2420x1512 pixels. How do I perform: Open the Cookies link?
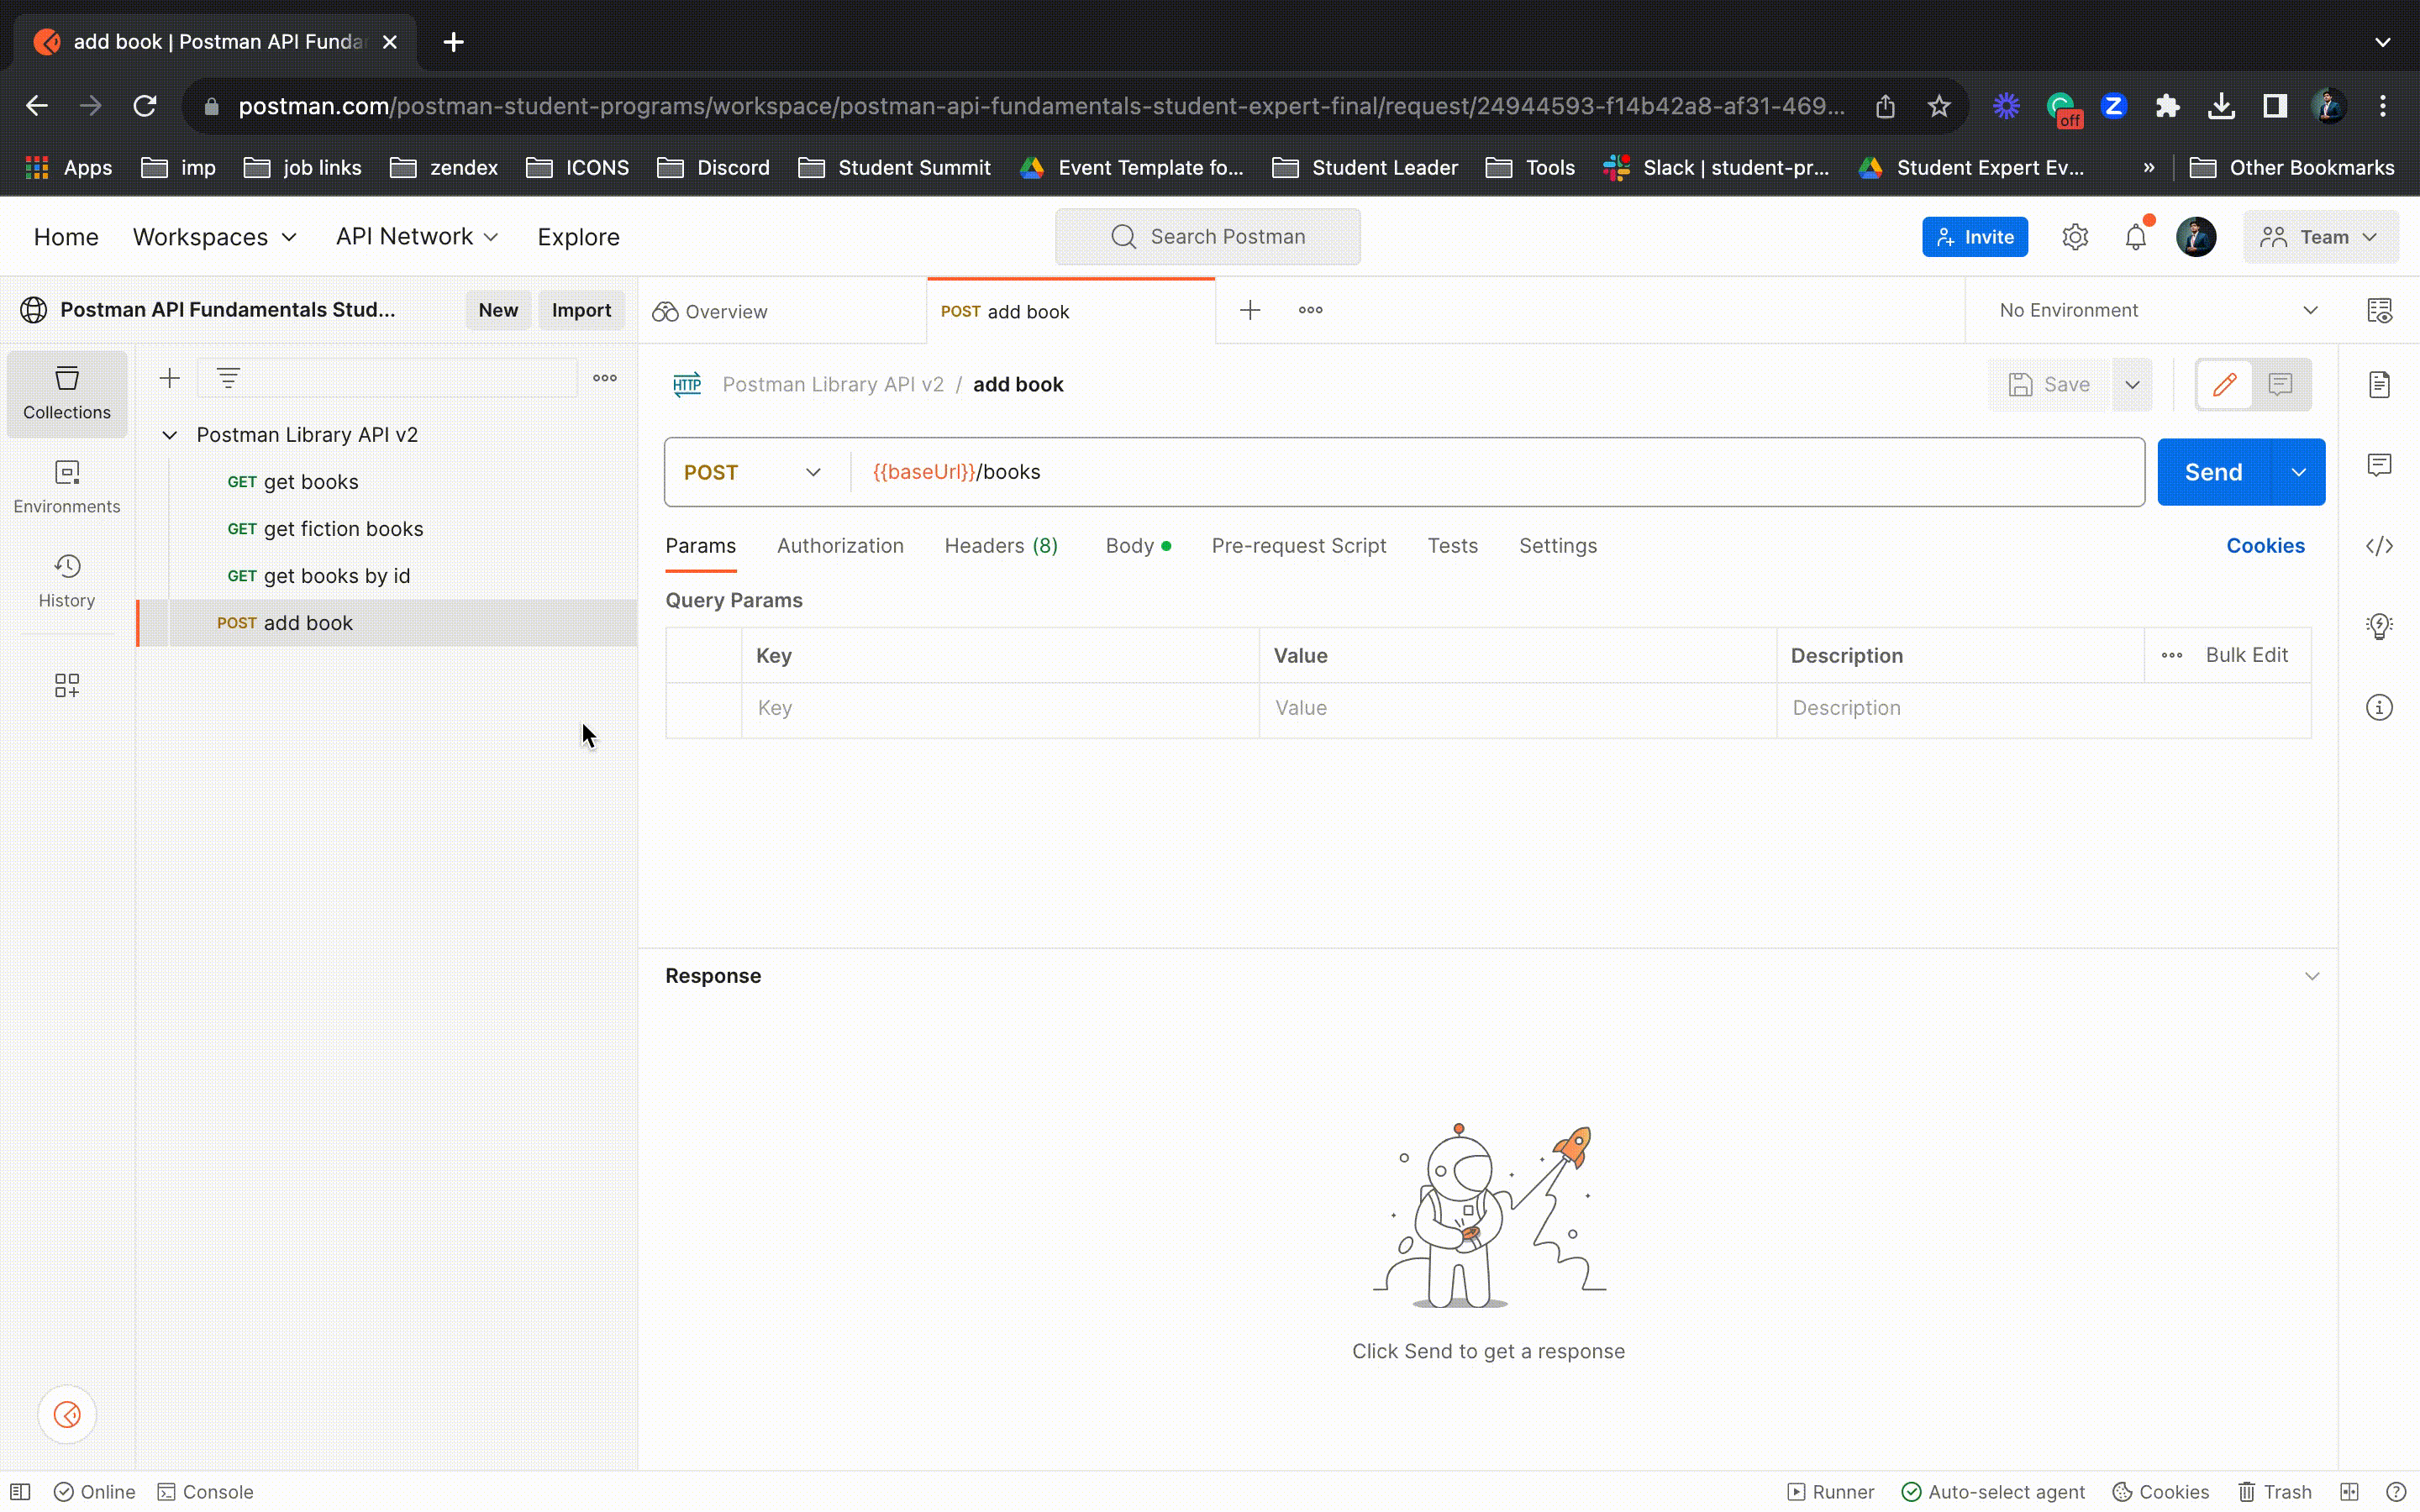(2264, 546)
